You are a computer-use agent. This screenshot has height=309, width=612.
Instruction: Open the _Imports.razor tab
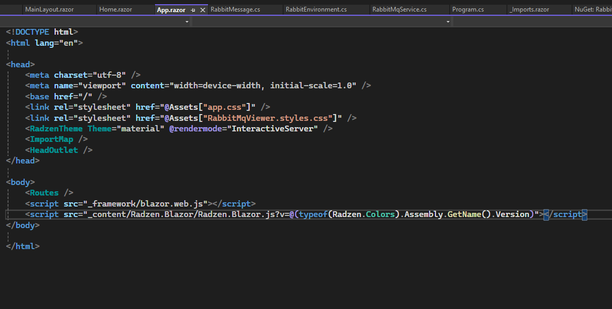point(529,9)
